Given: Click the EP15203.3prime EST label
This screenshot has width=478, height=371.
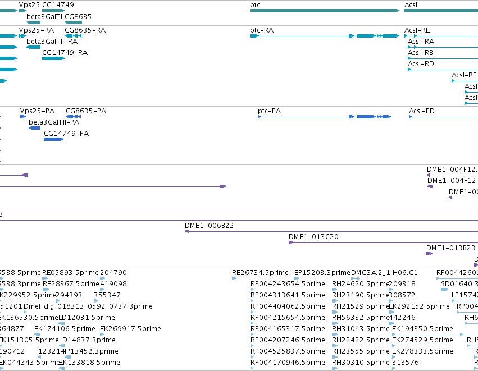Looking at the screenshot, I should click(322, 273).
